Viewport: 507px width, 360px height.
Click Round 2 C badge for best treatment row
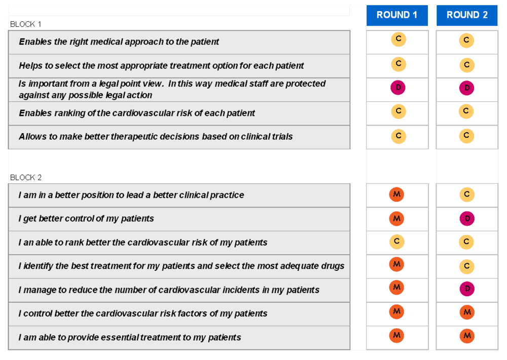click(467, 266)
